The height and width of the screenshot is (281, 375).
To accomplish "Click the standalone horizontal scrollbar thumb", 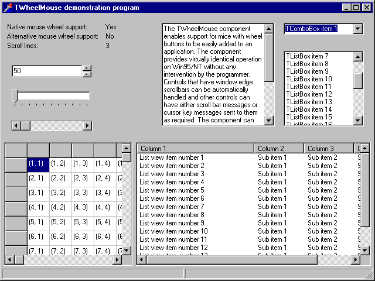I will (26, 126).
